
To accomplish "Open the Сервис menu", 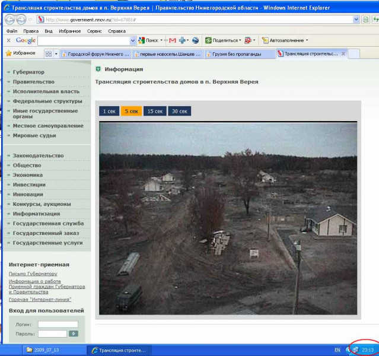I will (x=94, y=31).
